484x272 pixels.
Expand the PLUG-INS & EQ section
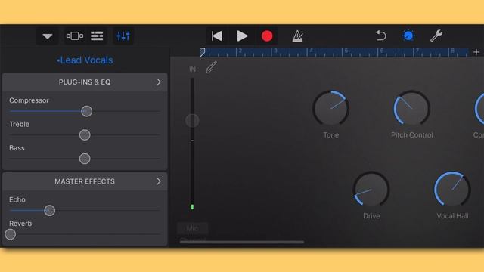tap(85, 82)
